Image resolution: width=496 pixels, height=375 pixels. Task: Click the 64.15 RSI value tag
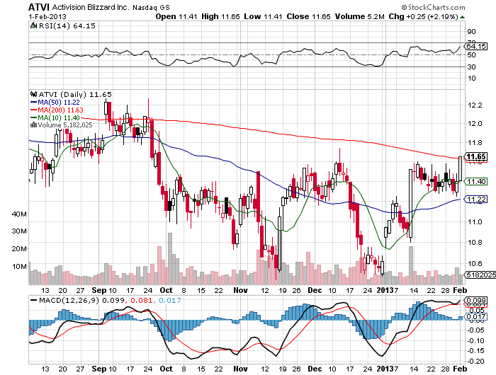(475, 47)
